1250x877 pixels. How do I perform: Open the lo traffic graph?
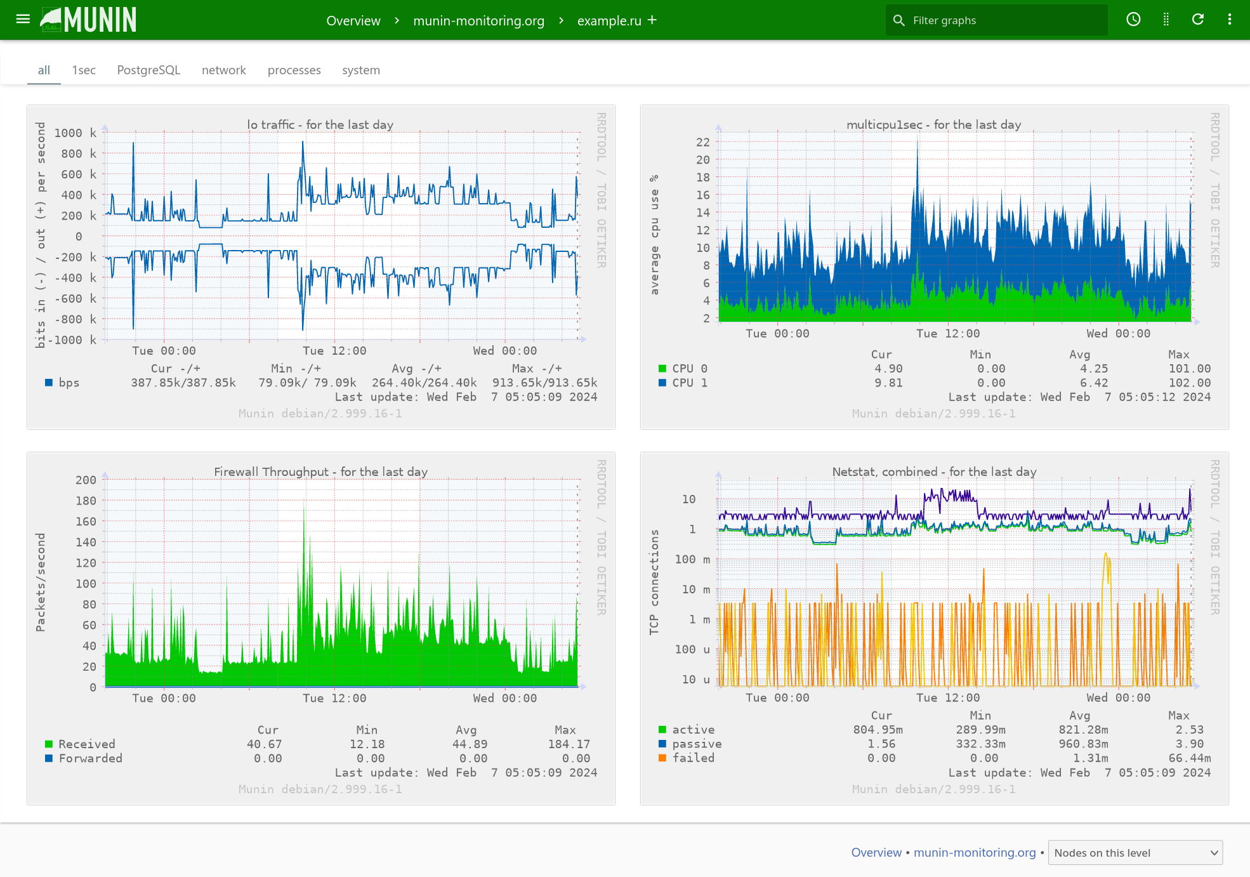click(320, 267)
